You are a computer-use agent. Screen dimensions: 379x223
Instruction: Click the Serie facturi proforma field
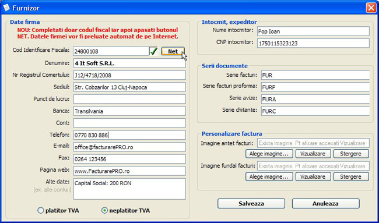click(315, 87)
